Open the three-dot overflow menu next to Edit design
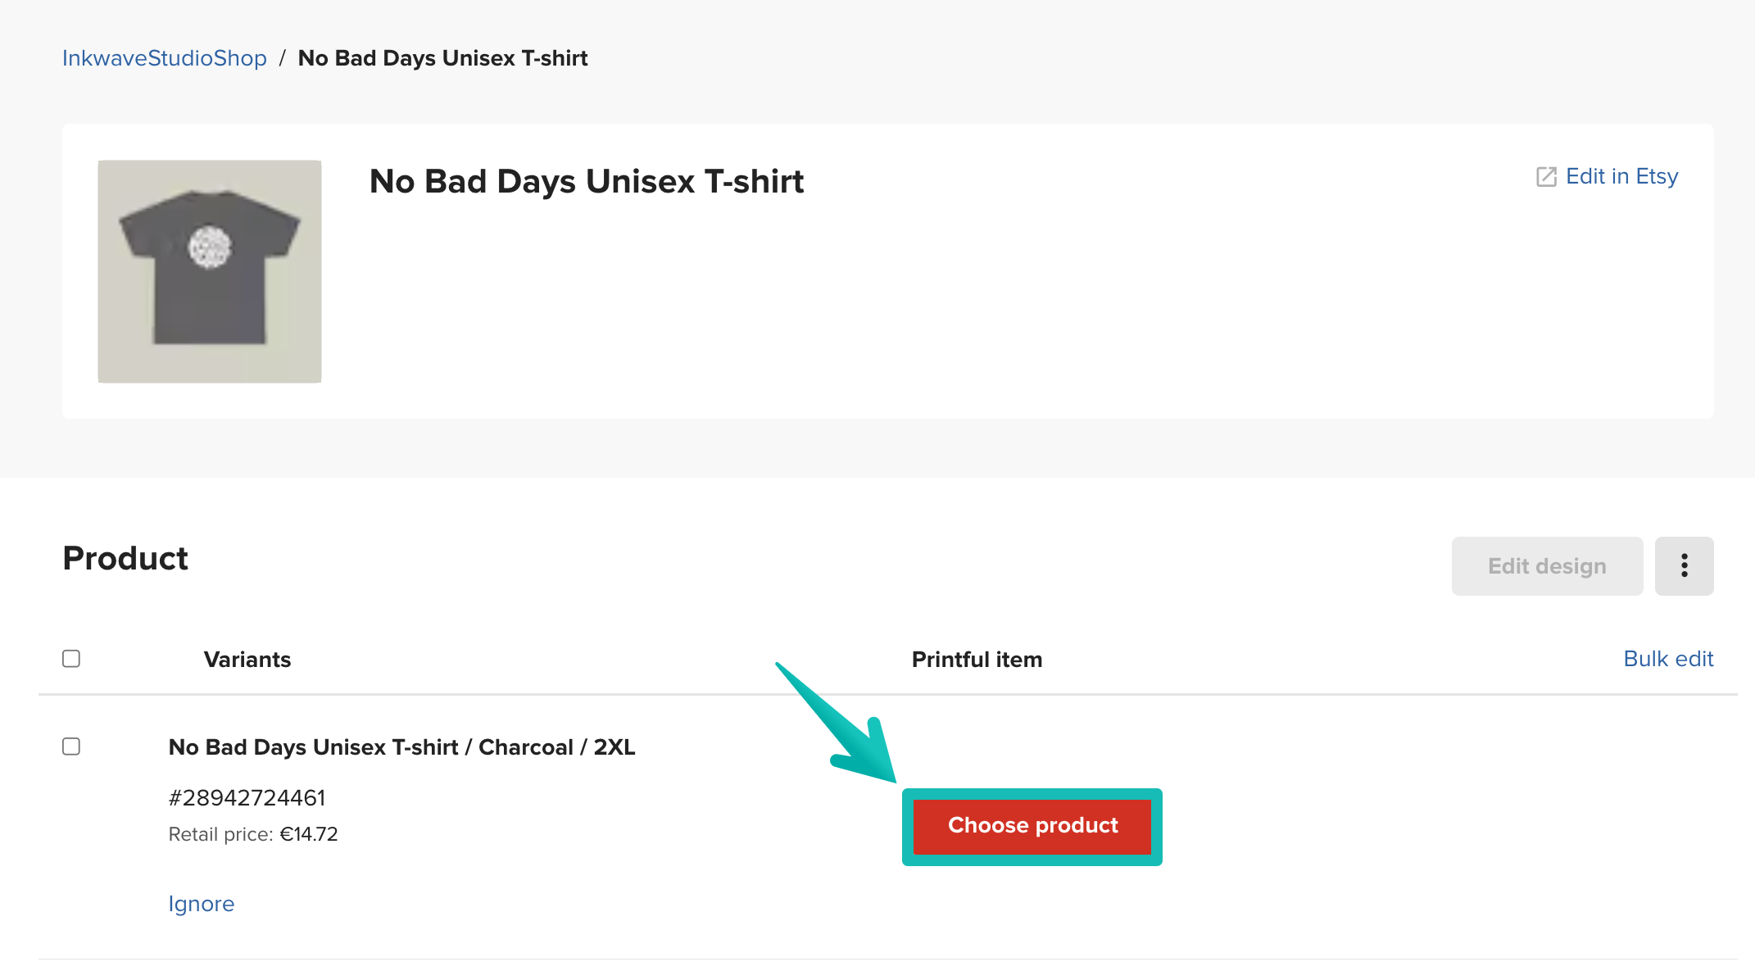 [x=1685, y=565]
